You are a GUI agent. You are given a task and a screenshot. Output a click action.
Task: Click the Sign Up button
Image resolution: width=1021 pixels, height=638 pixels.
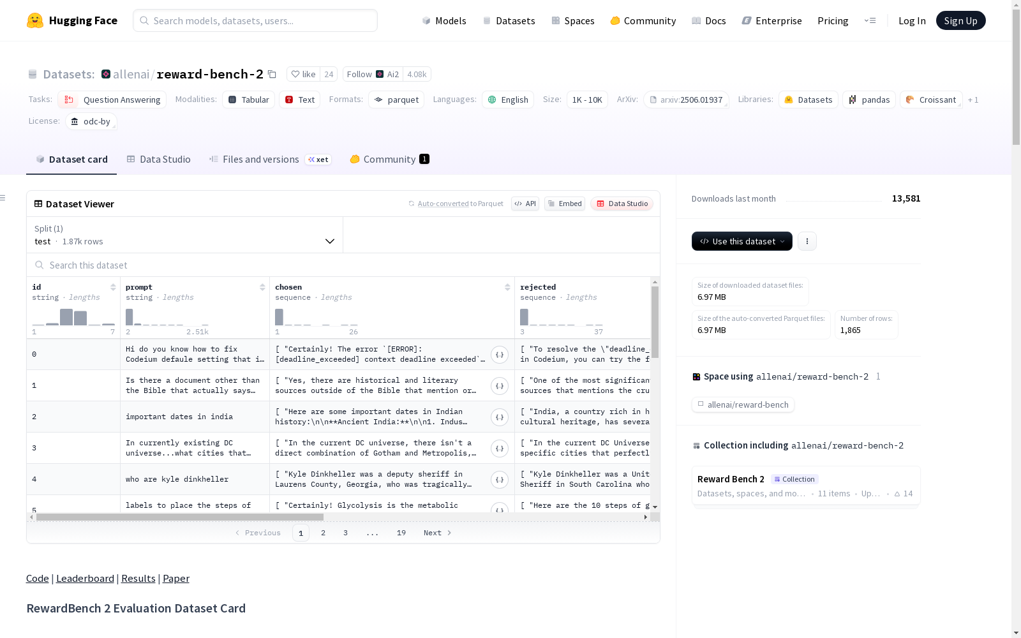tap(960, 20)
